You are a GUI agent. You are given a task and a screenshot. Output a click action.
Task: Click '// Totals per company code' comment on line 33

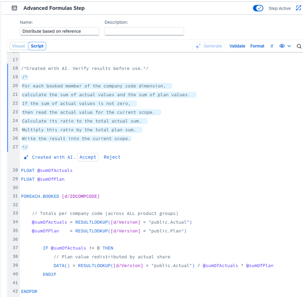105,213
